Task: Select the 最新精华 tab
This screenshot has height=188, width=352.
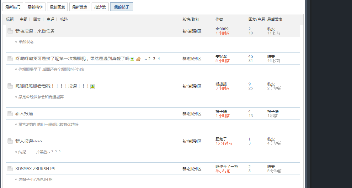Action: 35,7
